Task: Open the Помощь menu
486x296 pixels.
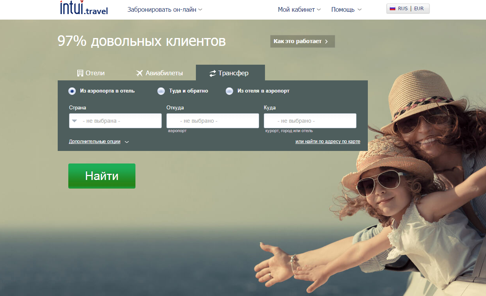Action: pos(347,9)
